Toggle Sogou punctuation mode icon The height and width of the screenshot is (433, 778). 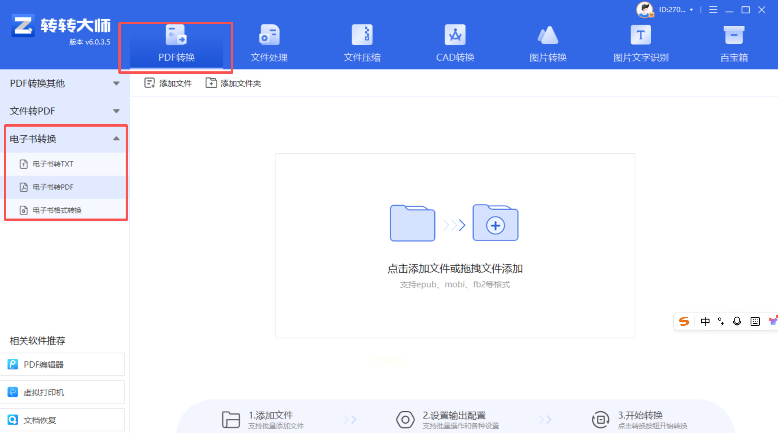(721, 321)
